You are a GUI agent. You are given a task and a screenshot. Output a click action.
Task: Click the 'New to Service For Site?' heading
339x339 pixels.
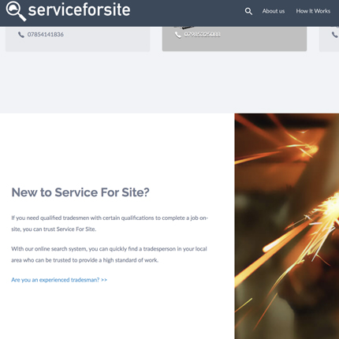tap(80, 192)
